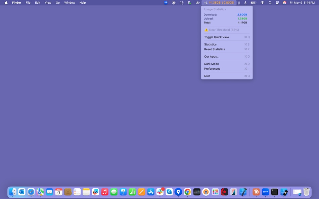Click Reset Statistics in the usage menu
Image resolution: width=319 pixels, height=199 pixels.
click(215, 49)
